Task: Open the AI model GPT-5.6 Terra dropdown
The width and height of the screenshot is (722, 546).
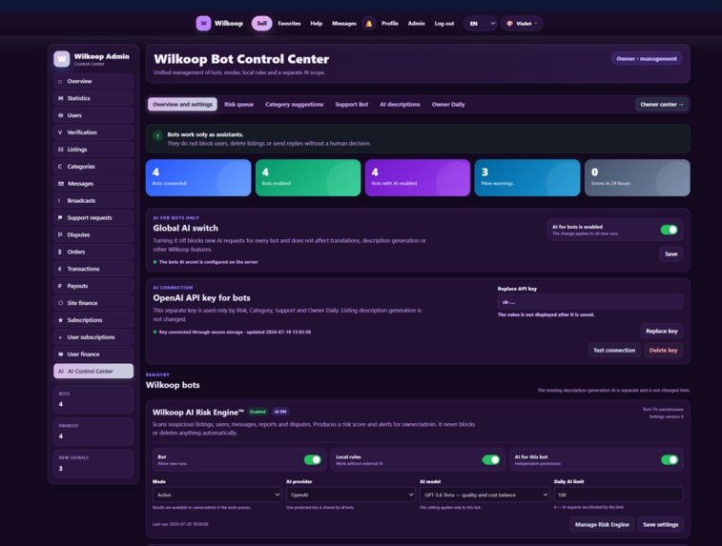Action: pyautogui.click(x=485, y=495)
